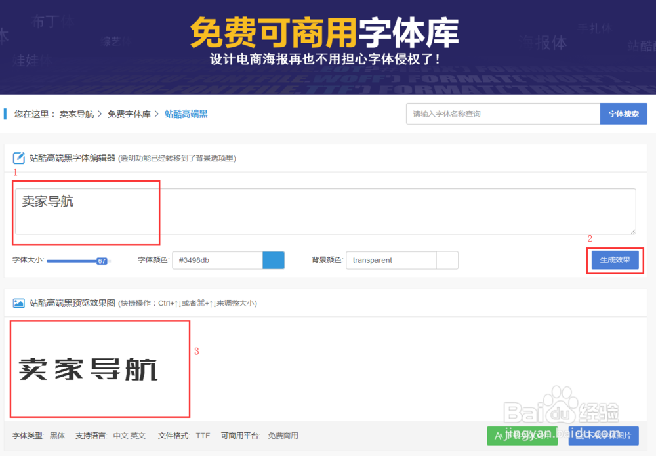
Task: Click the blue 下载字体图片 button
Action: [x=604, y=435]
